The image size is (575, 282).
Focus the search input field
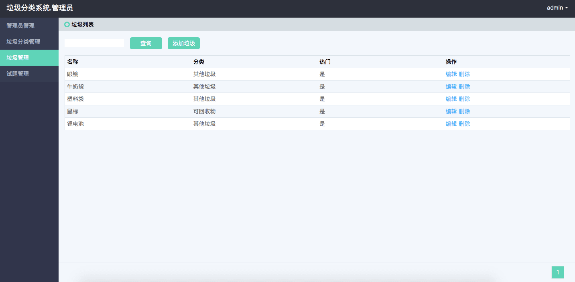pos(94,43)
